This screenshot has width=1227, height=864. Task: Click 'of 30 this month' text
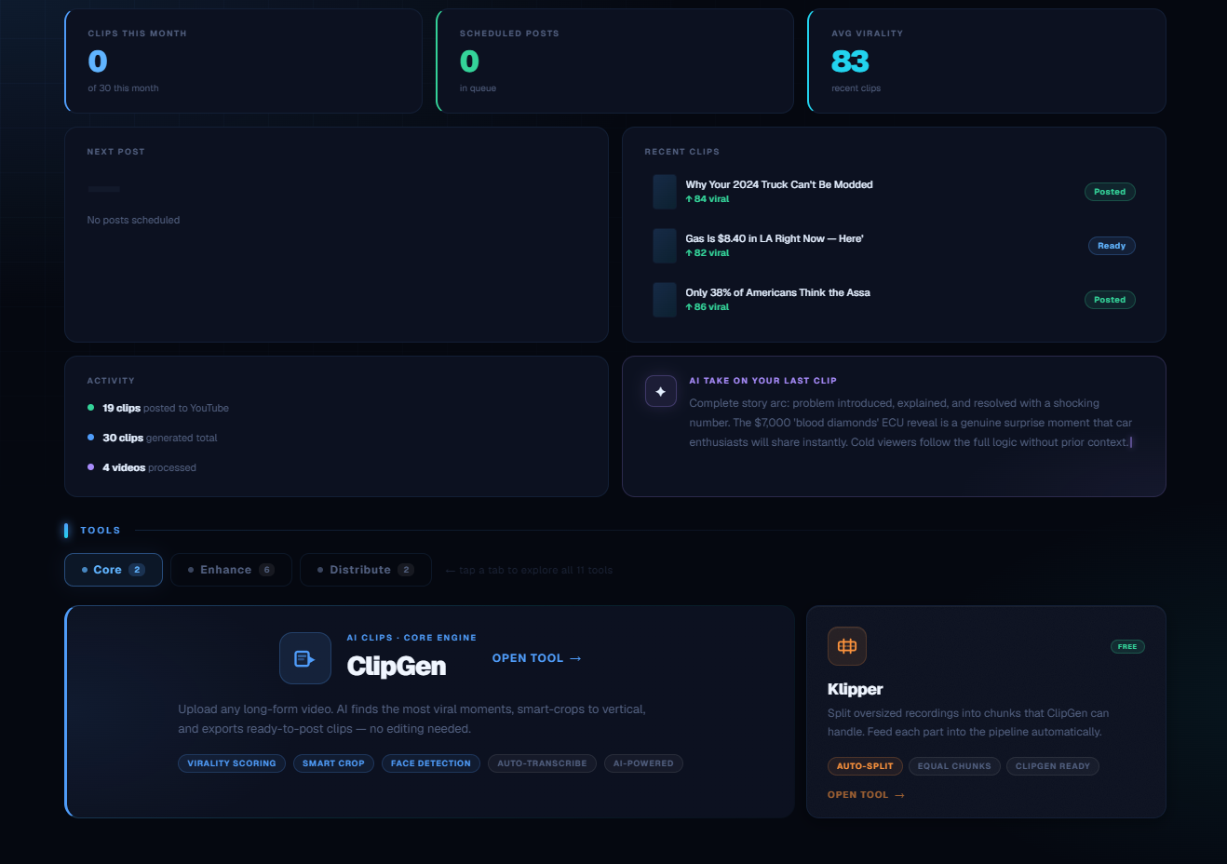pyautogui.click(x=123, y=88)
